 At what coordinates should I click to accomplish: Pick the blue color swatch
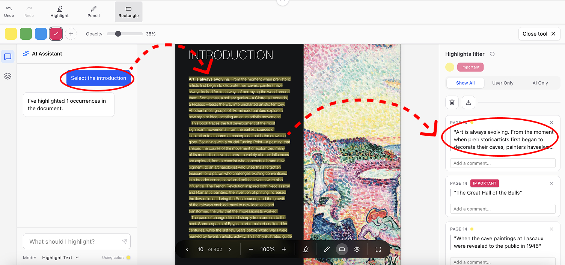tap(41, 34)
